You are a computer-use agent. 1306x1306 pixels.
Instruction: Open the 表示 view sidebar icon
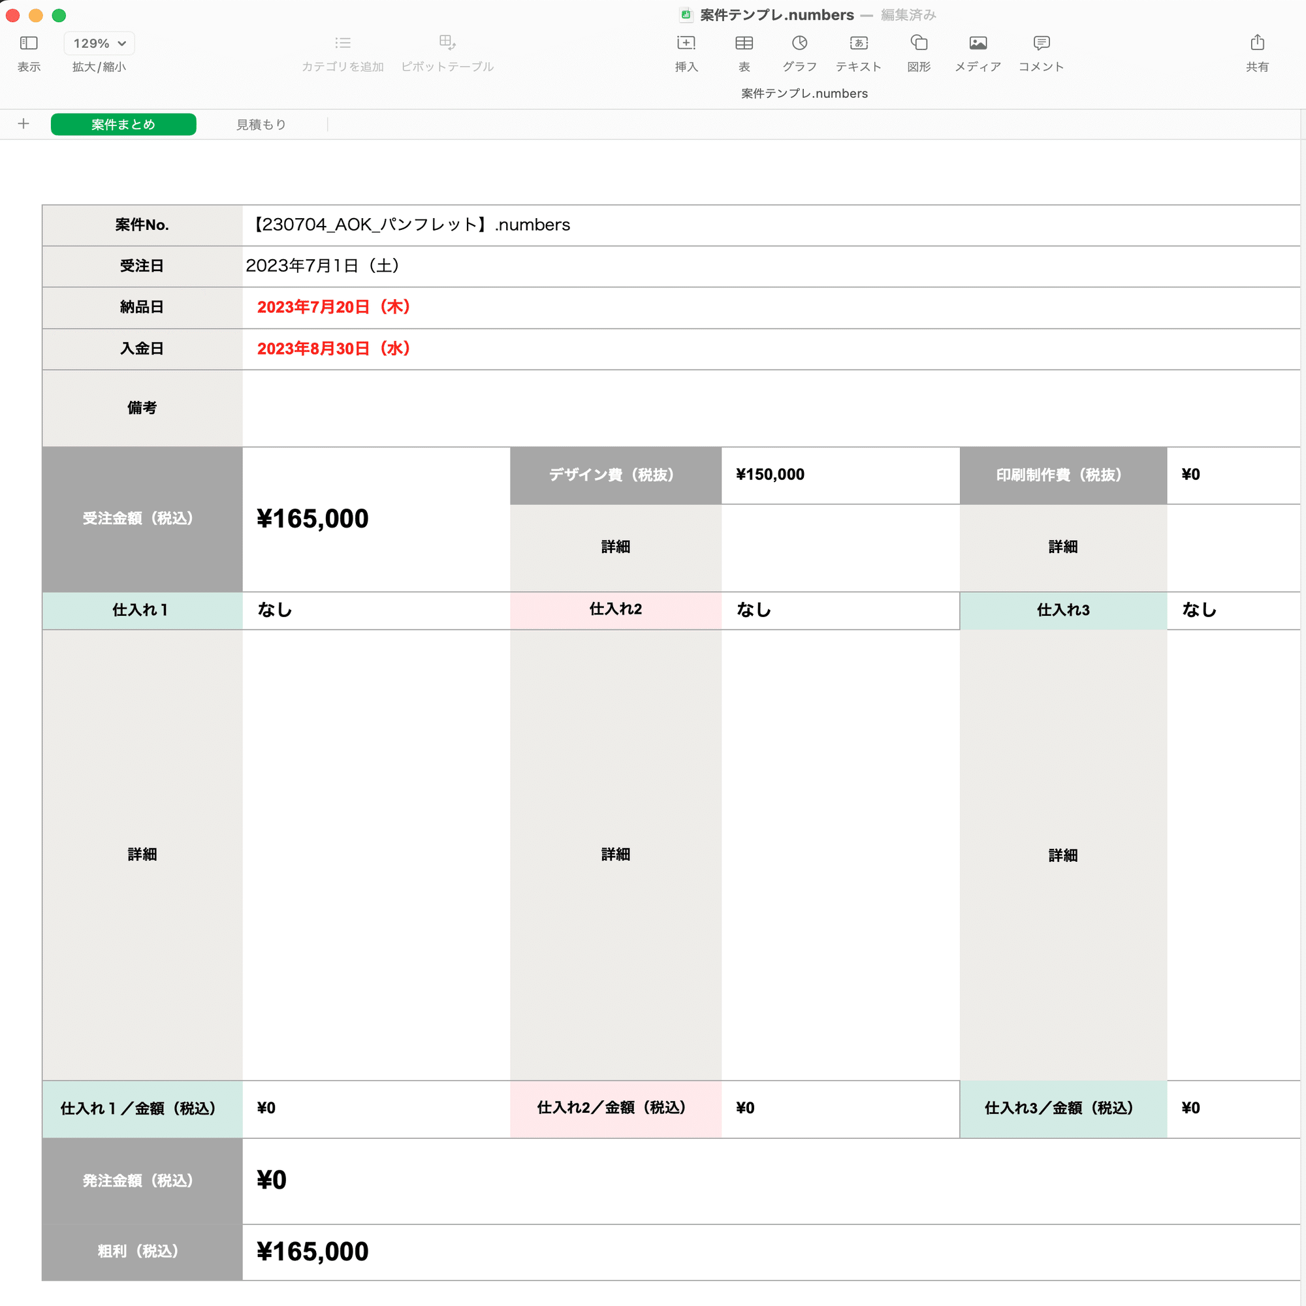pos(28,43)
